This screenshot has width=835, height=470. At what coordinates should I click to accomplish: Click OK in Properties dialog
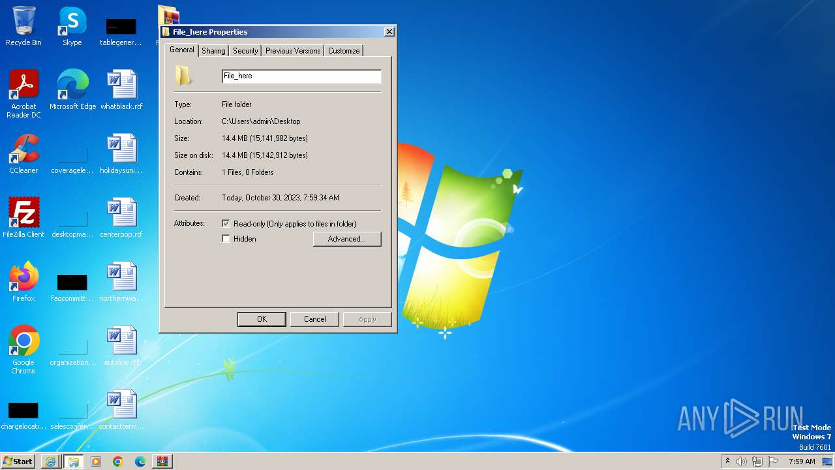pyautogui.click(x=262, y=319)
